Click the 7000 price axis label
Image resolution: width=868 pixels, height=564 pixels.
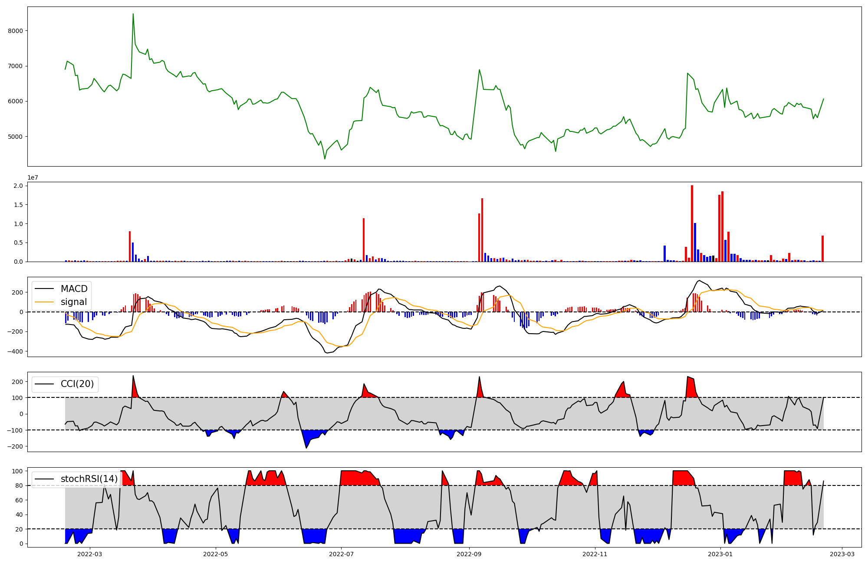coord(15,66)
